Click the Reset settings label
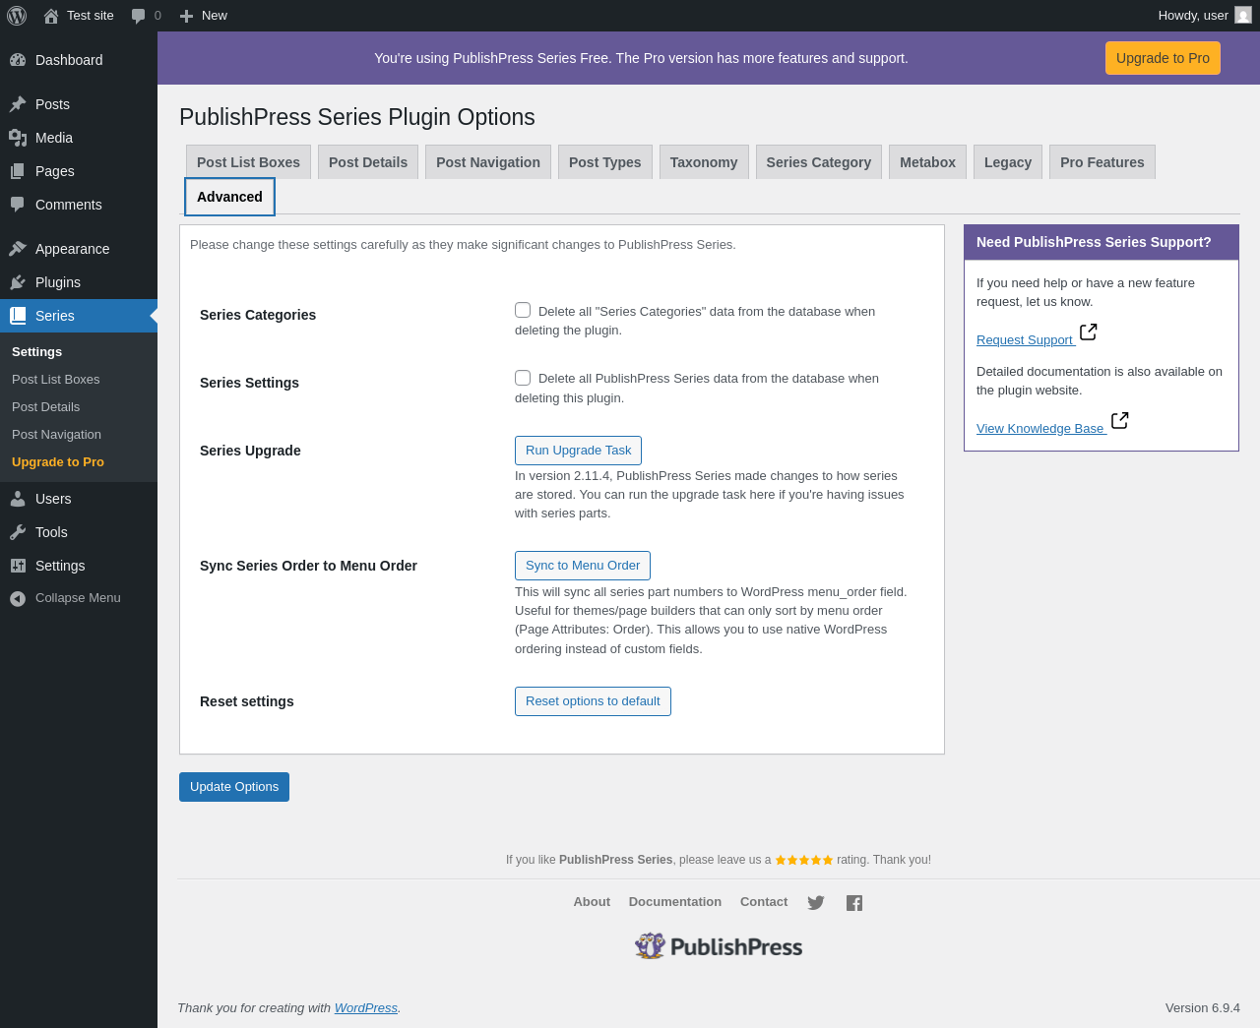The height and width of the screenshot is (1028, 1260). (247, 701)
